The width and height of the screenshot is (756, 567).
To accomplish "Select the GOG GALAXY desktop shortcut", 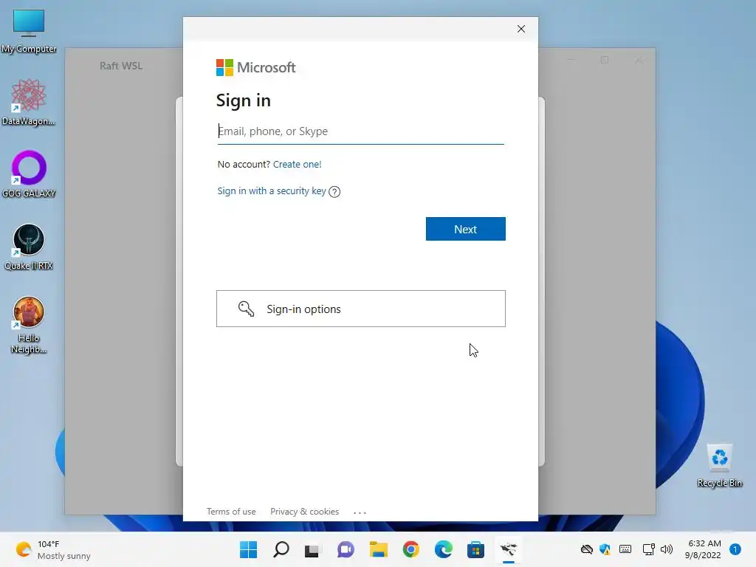I will (x=29, y=174).
